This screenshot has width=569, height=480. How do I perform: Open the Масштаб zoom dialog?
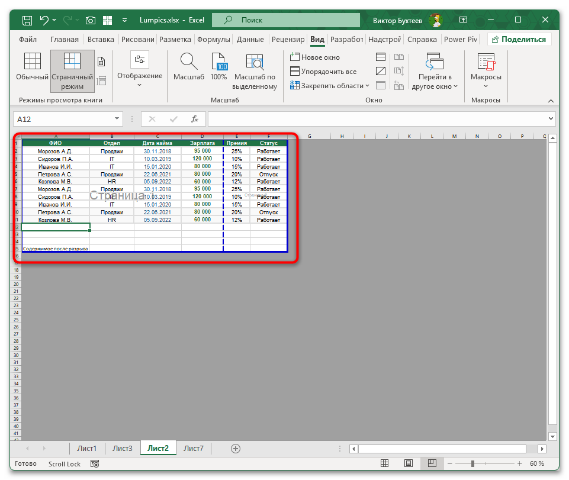point(189,67)
